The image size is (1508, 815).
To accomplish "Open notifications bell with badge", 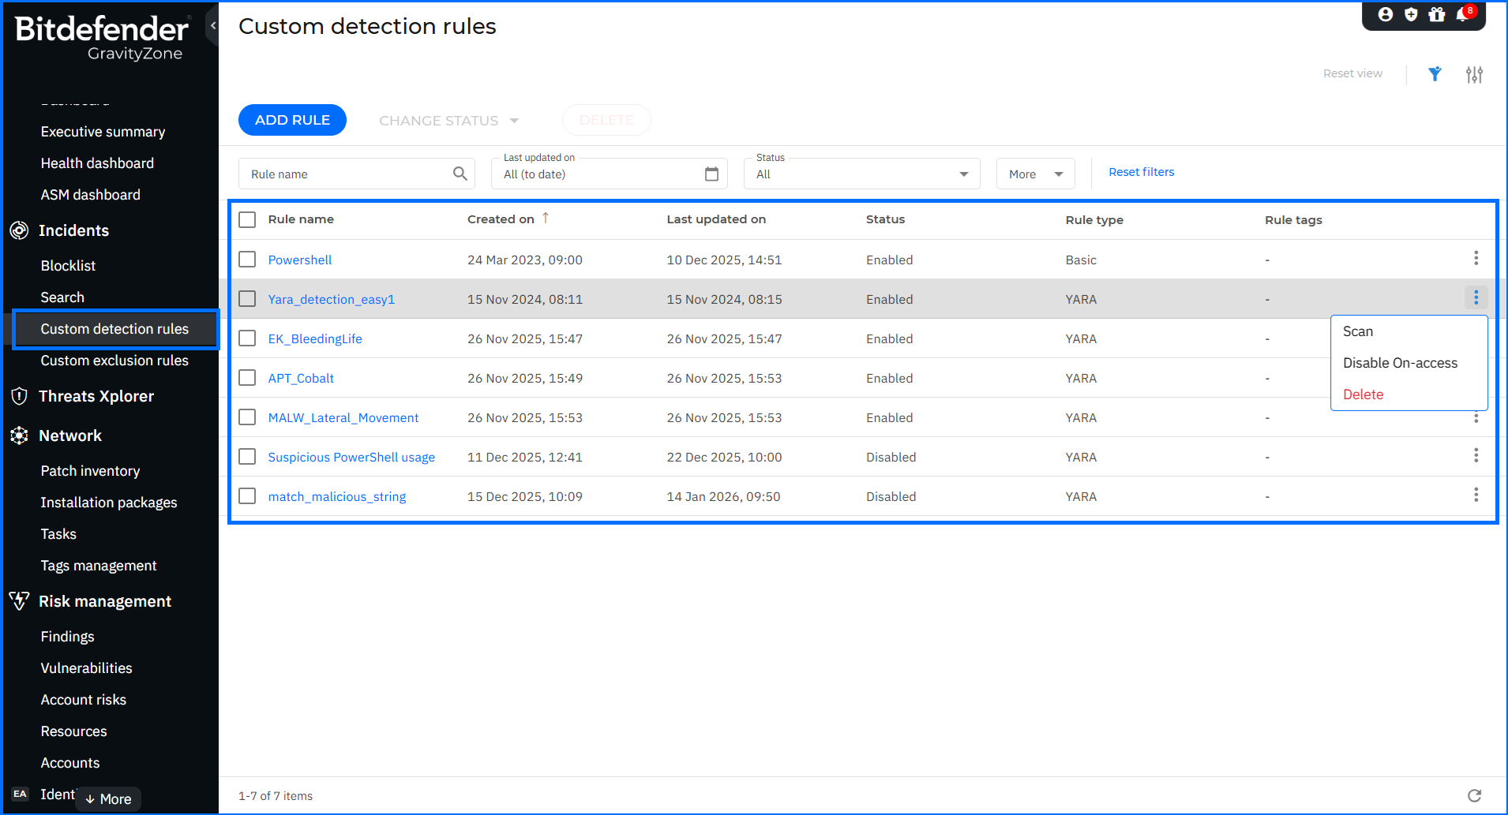I will coord(1464,13).
